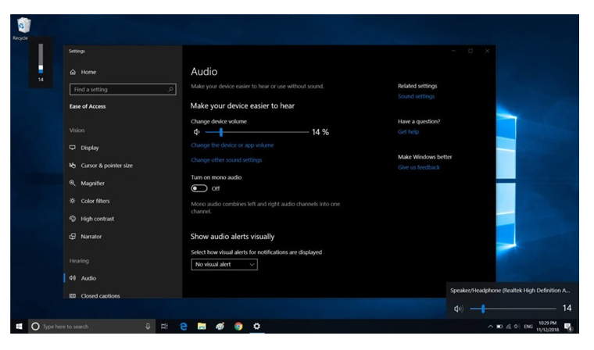594x350 pixels.
Task: Open Change the device or app volume link
Action: (x=232, y=145)
